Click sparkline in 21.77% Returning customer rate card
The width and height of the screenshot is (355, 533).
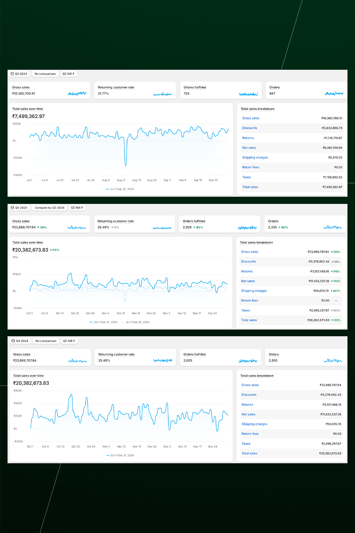(x=162, y=94)
